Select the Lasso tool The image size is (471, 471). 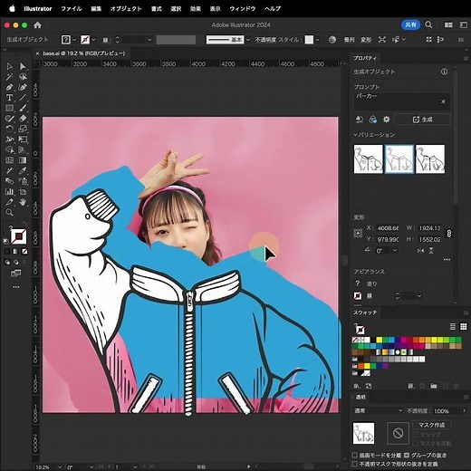[x=23, y=77]
